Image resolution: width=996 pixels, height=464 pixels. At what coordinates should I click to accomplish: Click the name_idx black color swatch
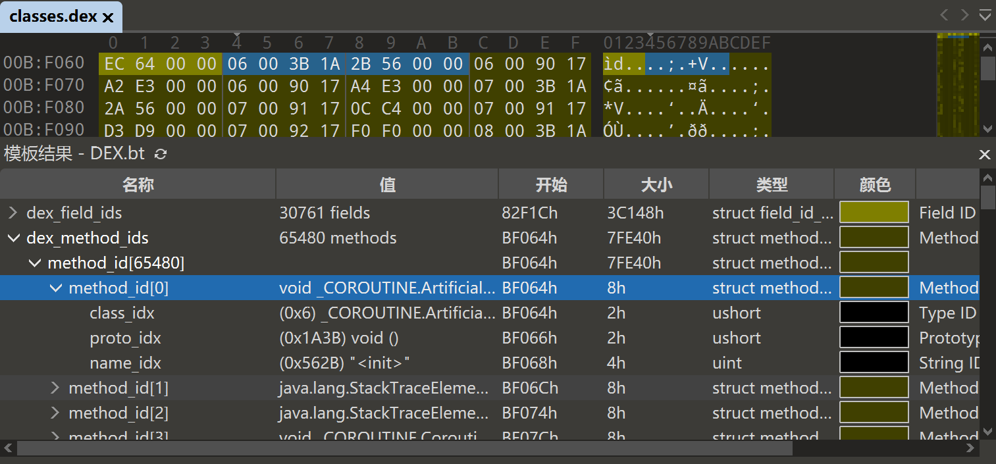874,363
